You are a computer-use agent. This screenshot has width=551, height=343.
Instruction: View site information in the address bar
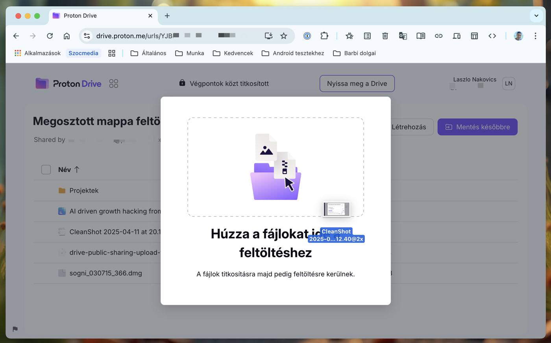87,36
